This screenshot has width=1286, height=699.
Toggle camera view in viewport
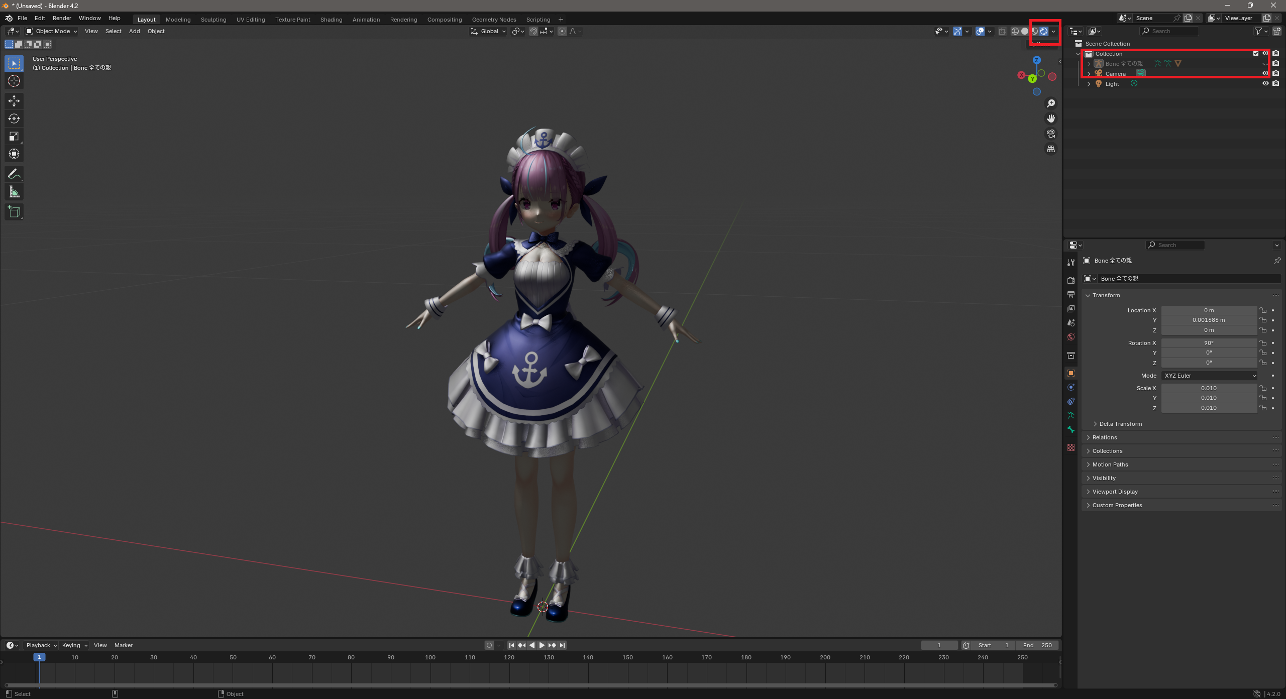(x=1051, y=134)
